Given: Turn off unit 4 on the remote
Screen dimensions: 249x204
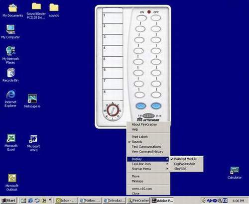Looking at the screenshot, I should click(x=156, y=51).
